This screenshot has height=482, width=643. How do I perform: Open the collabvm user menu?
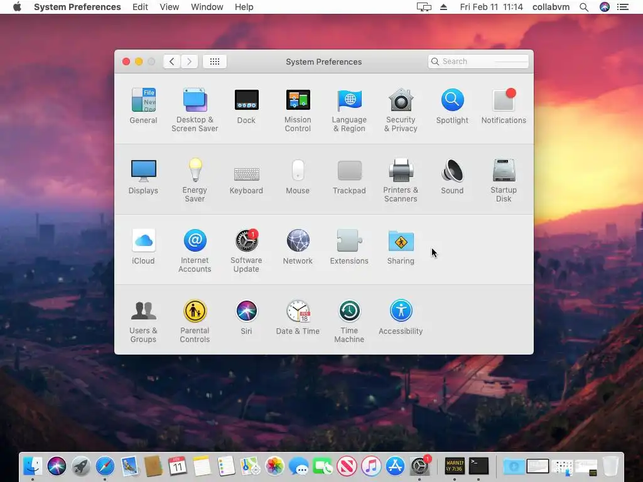(551, 7)
